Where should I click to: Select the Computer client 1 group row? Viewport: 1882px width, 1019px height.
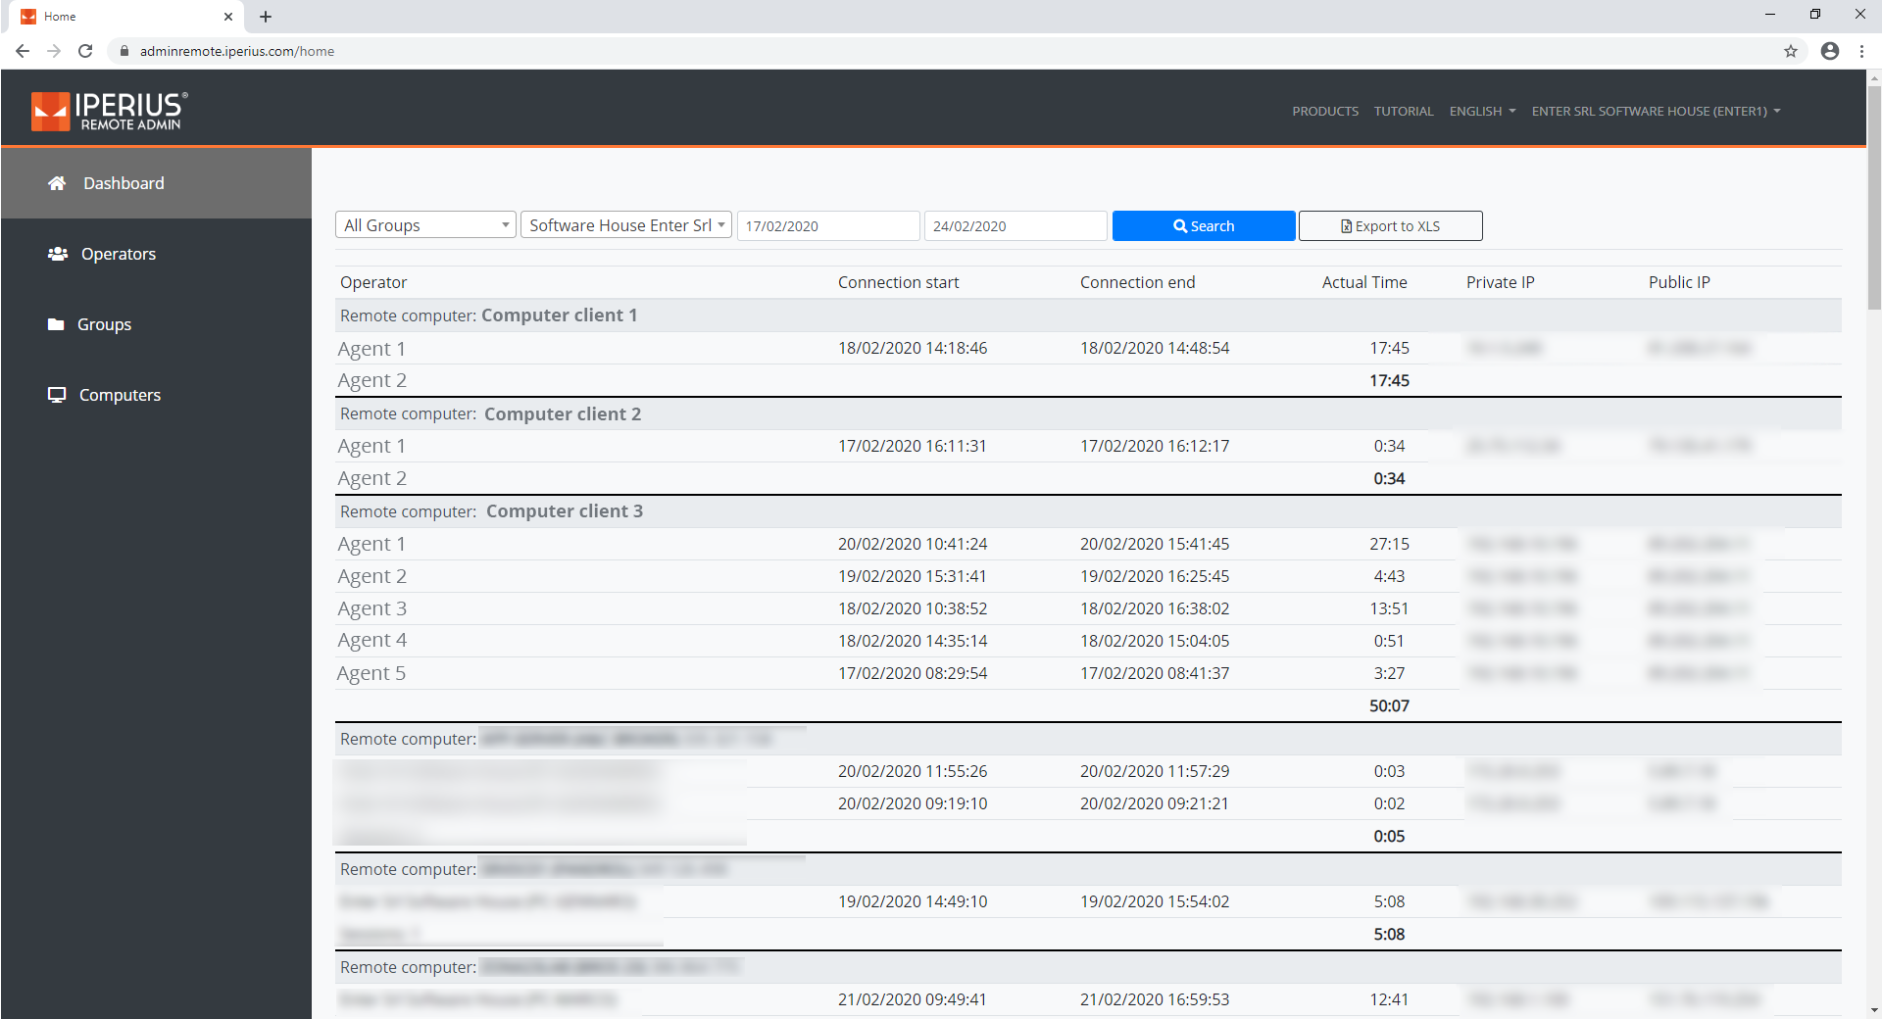click(x=1088, y=315)
